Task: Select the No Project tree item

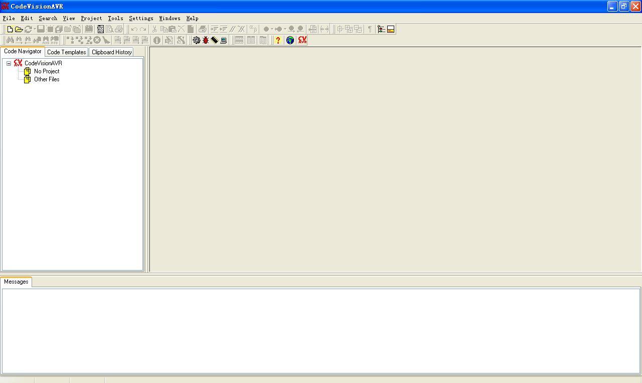Action: [47, 71]
